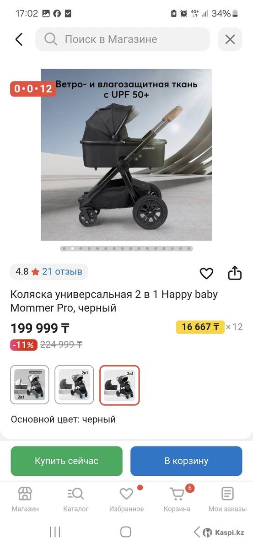The image size is (253, 549).
Task: Open Корзина cart with 6 items
Action: click(x=178, y=499)
